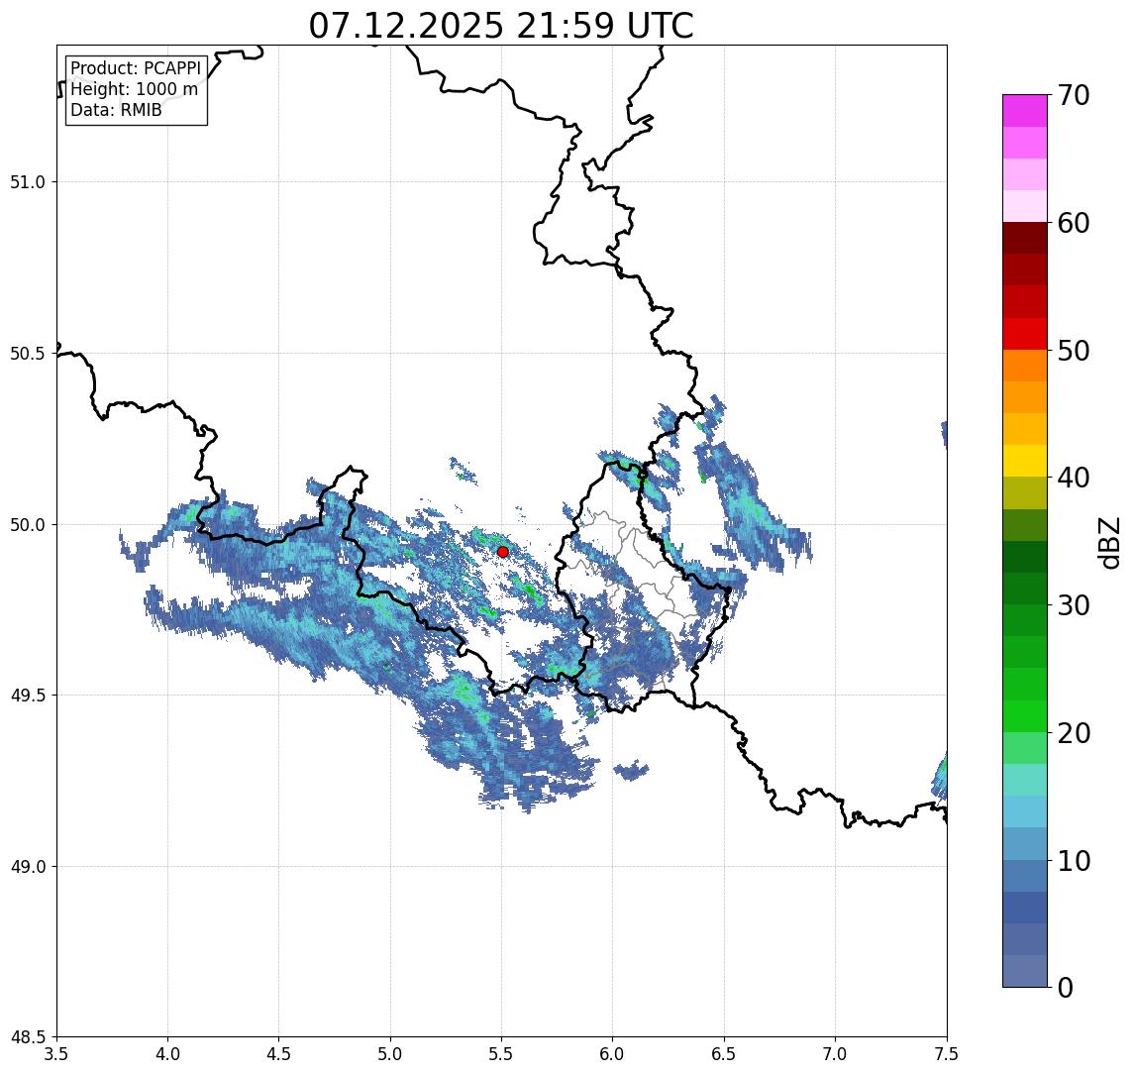
Task: Click the colorbar tick label "70"
Action: 1074,95
